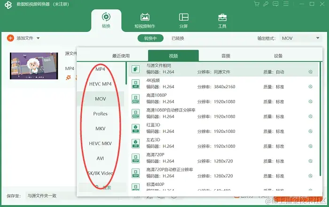Screen dimensions: 329x207
Task: Choose MP4 in the format list
Action: click(100, 69)
